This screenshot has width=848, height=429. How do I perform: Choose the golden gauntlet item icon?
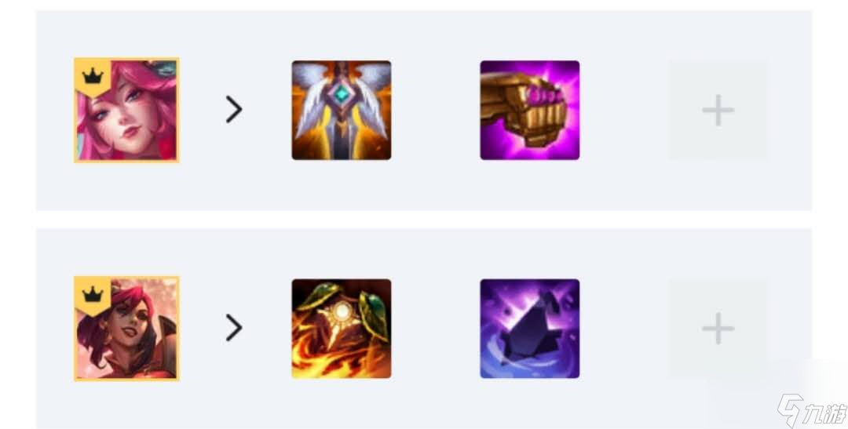point(529,111)
